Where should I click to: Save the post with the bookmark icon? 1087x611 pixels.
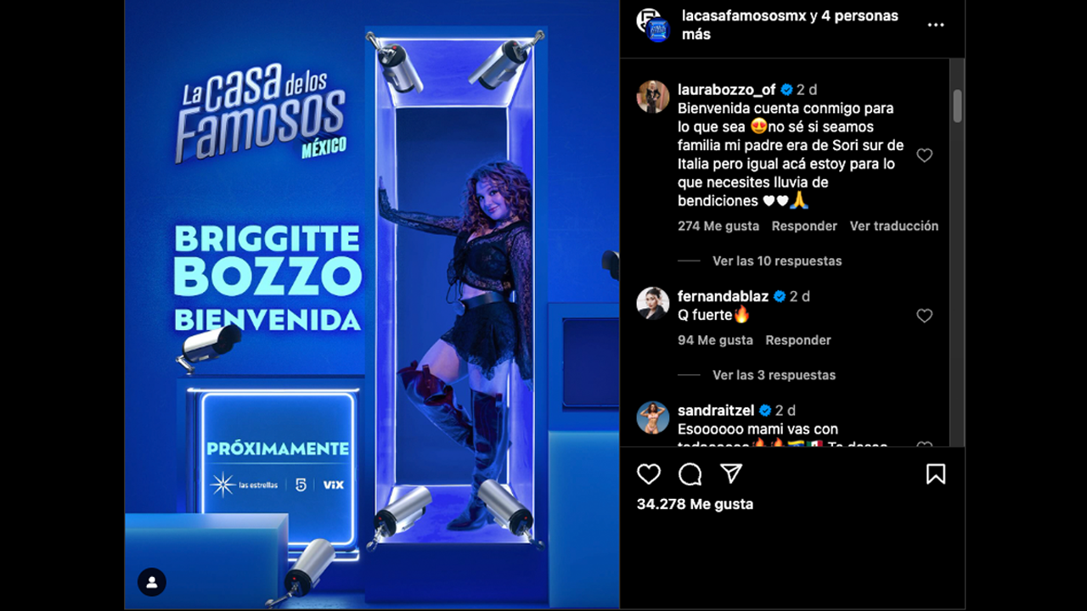(x=936, y=474)
